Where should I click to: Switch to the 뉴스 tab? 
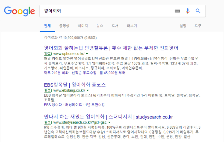tap(100, 26)
